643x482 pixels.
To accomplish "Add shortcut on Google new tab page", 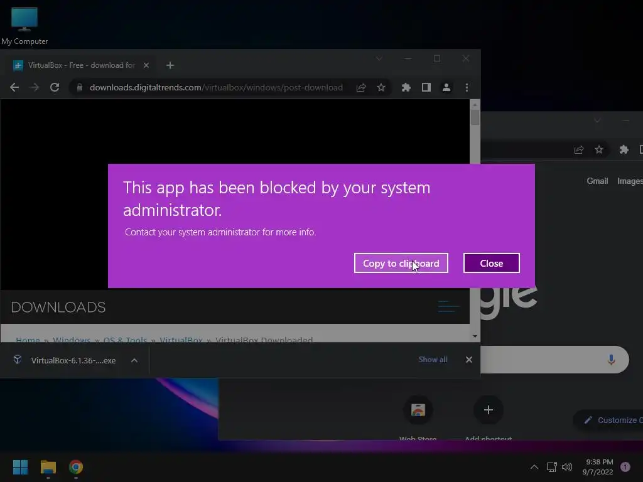I will pos(488,417).
